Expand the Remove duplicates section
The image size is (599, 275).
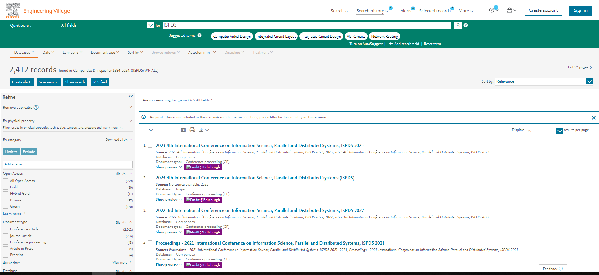tap(130, 107)
